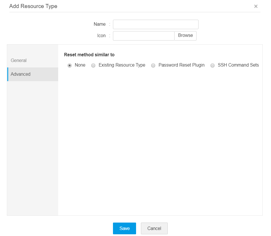Click the Icon field label

click(x=101, y=35)
